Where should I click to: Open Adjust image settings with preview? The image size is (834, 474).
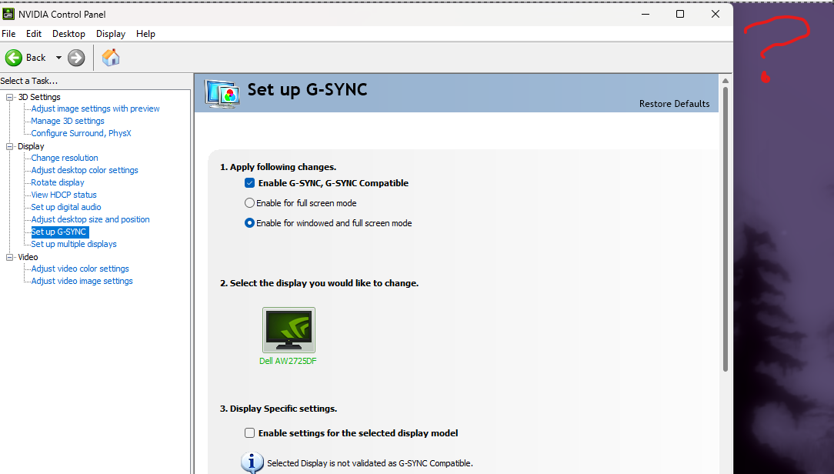coord(95,108)
